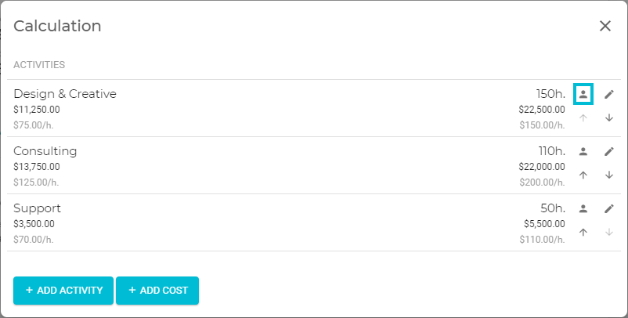Click the 110h. Consulting hours value
Image resolution: width=628 pixels, height=318 pixels.
[x=551, y=151]
